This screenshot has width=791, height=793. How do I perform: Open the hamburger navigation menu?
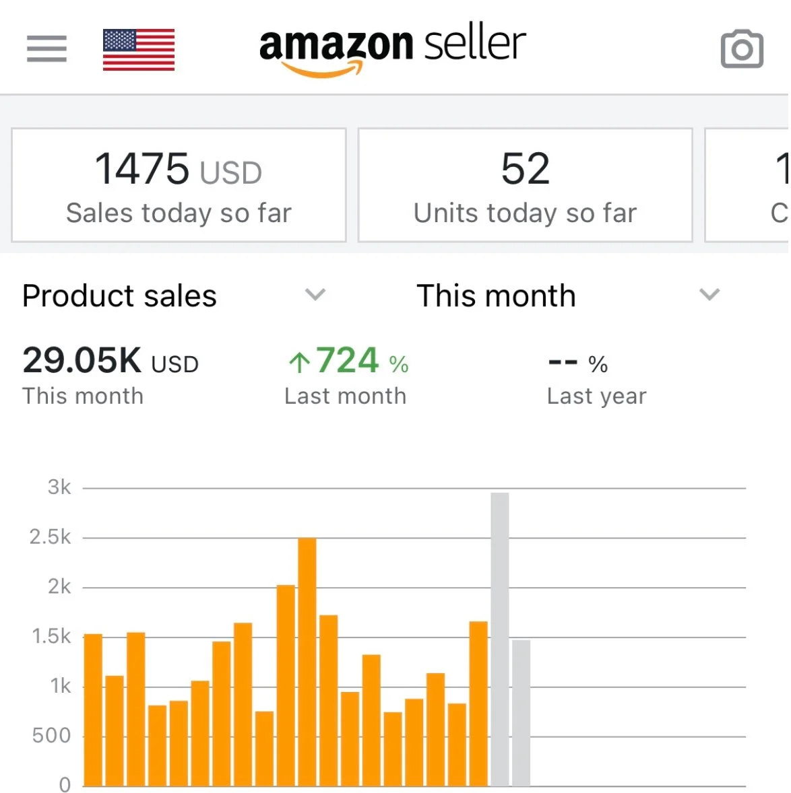point(46,48)
